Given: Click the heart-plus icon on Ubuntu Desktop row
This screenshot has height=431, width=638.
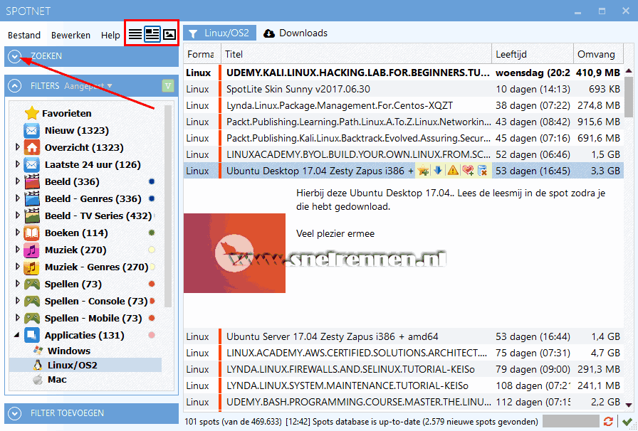Looking at the screenshot, I should (468, 171).
